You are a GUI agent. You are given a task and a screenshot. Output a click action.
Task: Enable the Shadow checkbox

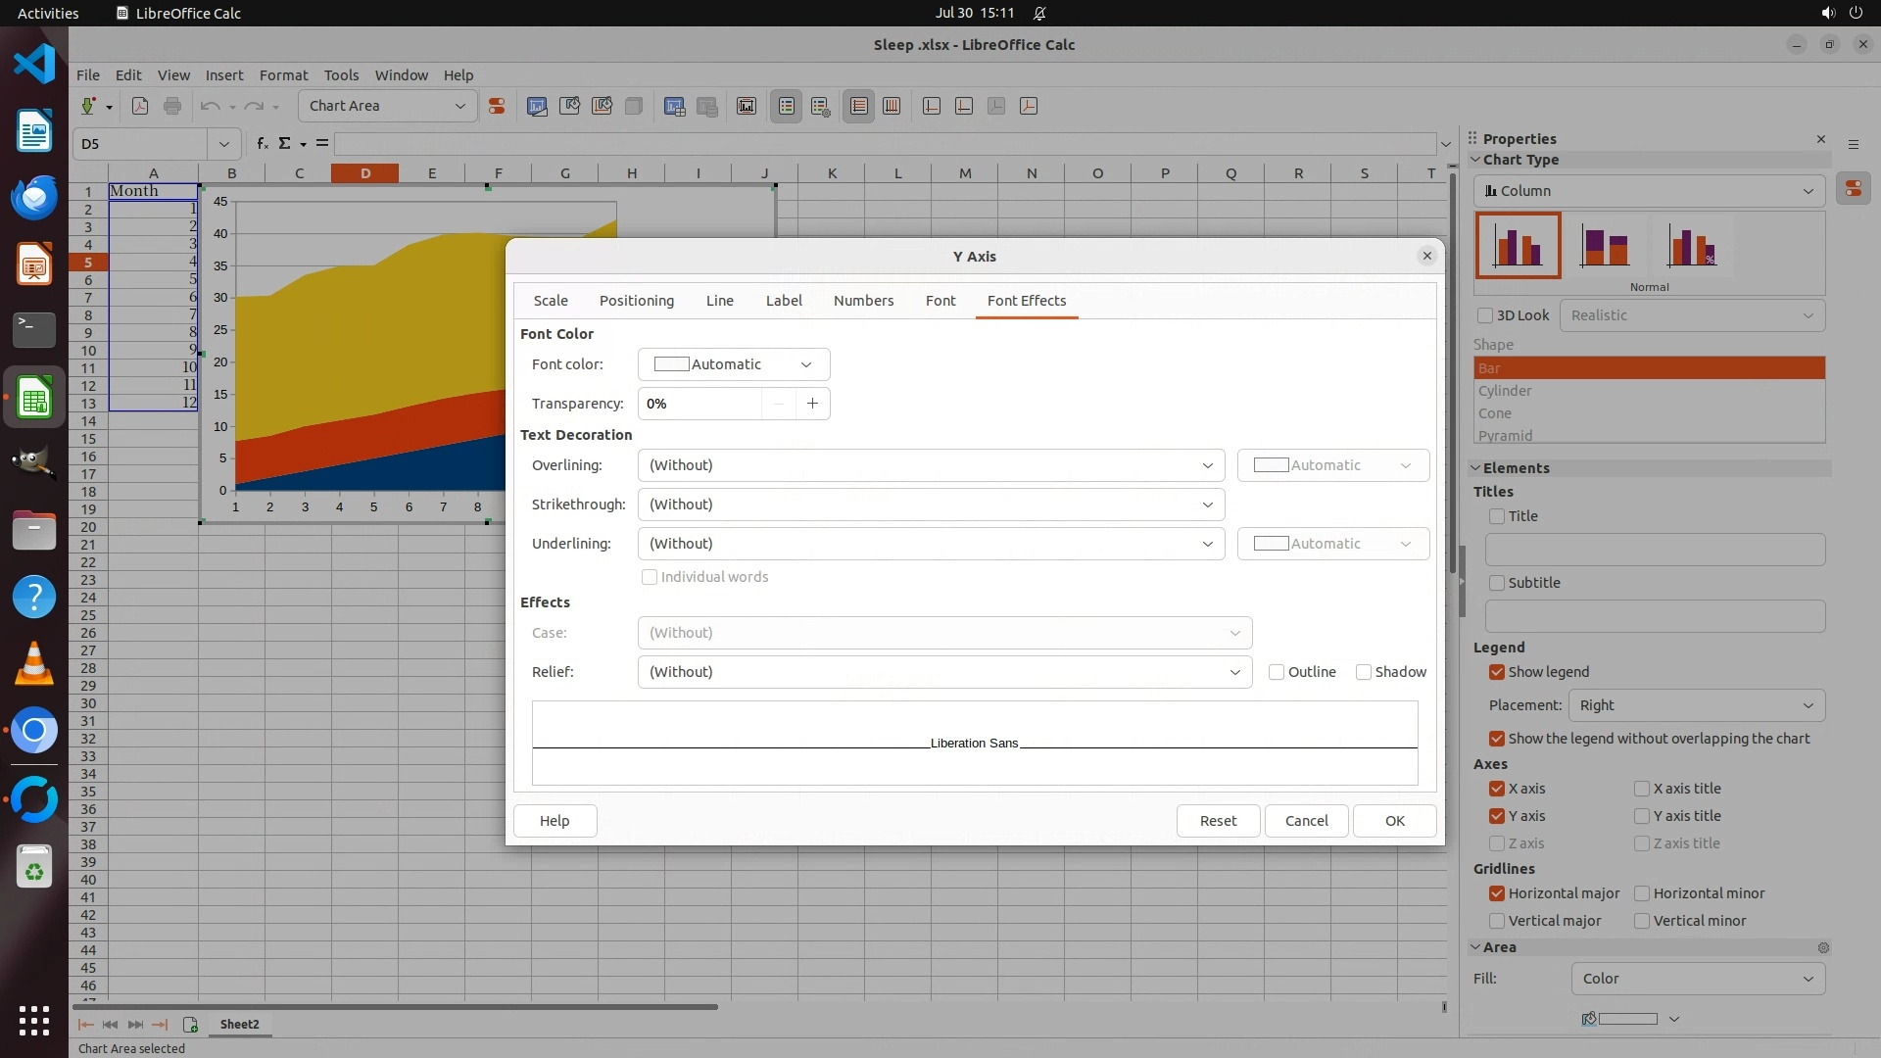click(x=1364, y=672)
